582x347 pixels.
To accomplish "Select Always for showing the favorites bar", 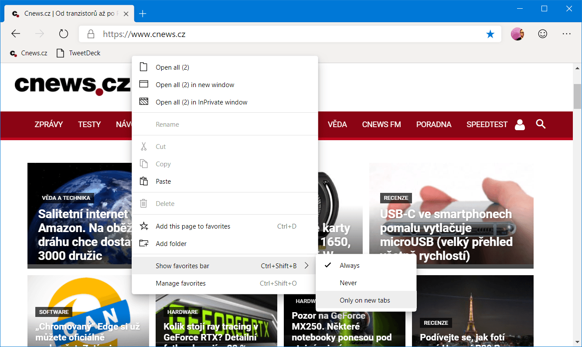I will coord(350,265).
